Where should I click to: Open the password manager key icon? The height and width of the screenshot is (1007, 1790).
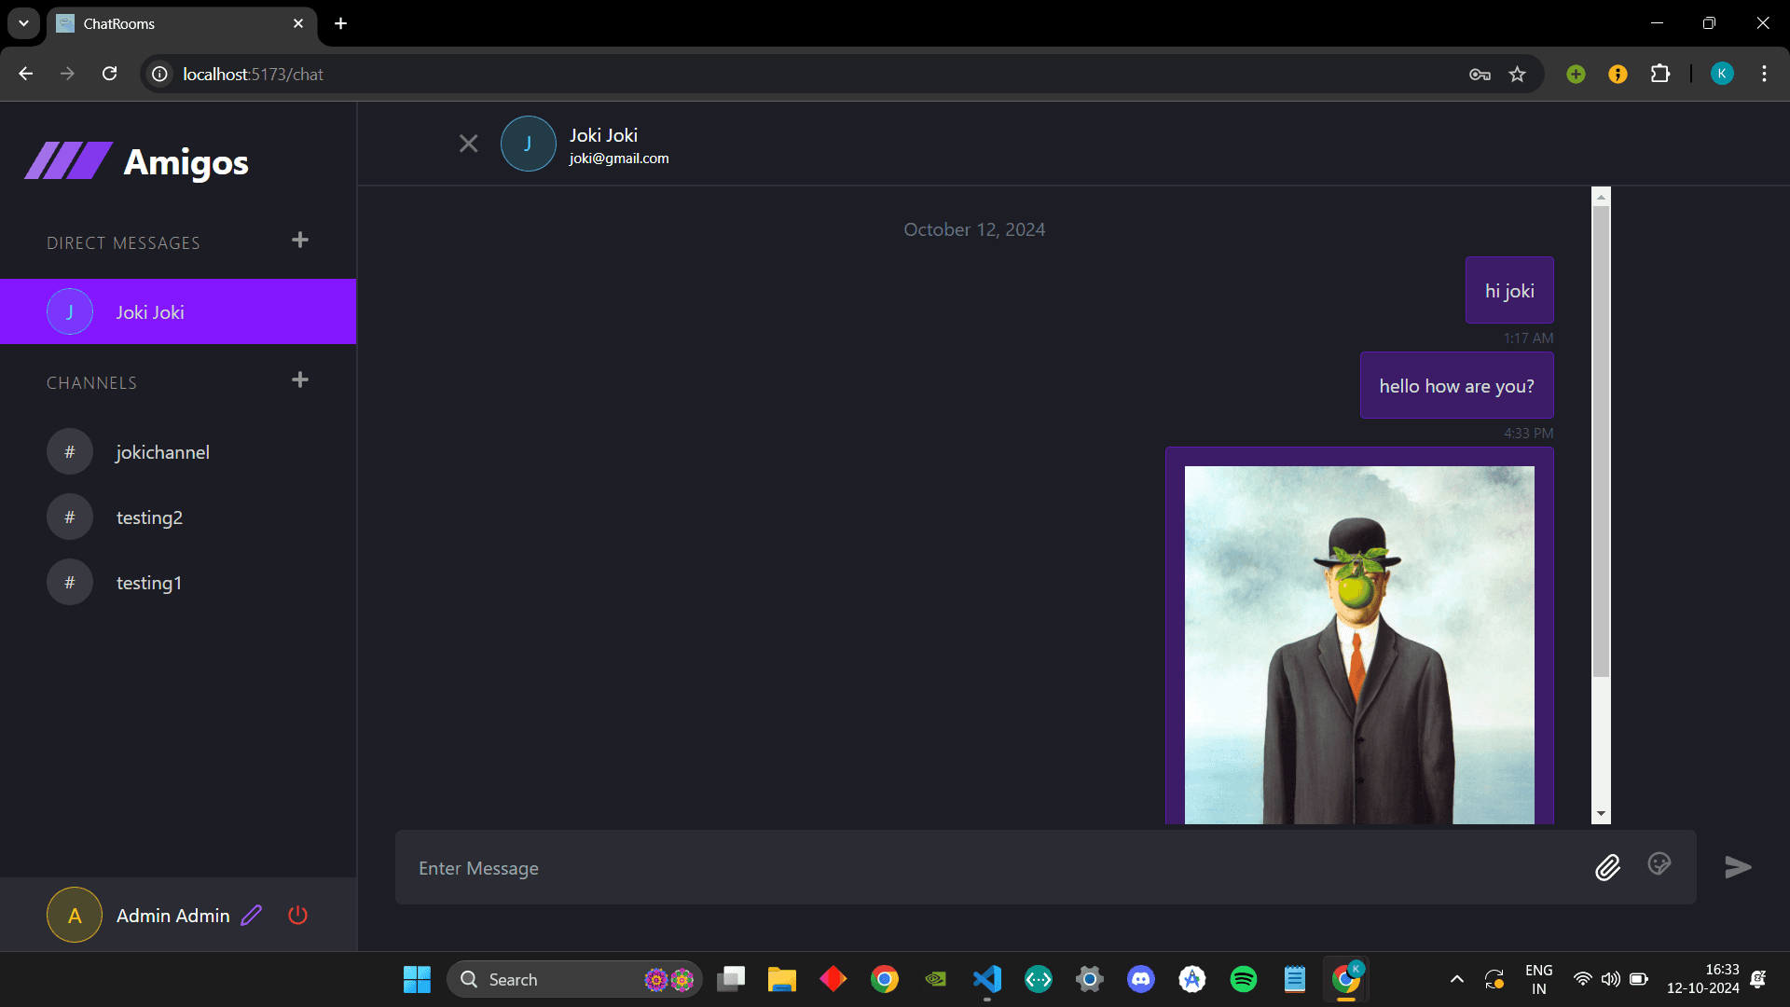pyautogui.click(x=1480, y=74)
